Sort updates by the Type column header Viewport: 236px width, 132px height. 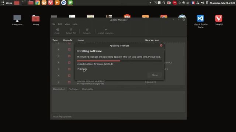click(x=55, y=40)
